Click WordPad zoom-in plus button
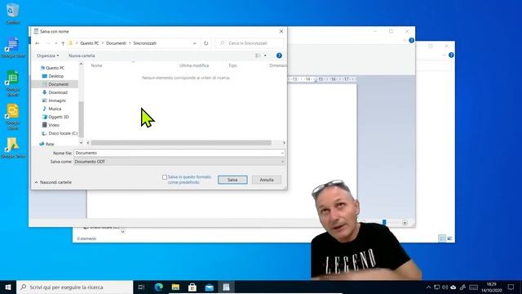Image resolution: width=522 pixels, height=294 pixels. [x=405, y=223]
